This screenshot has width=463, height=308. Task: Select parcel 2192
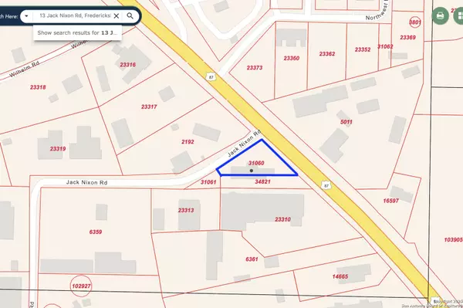click(188, 142)
